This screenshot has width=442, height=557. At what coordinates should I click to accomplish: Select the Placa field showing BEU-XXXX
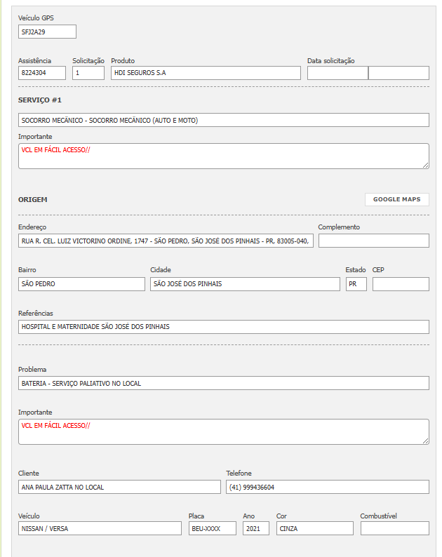tap(213, 528)
